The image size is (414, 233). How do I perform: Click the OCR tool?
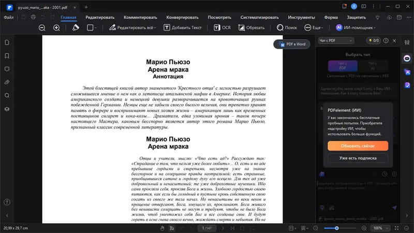(222, 27)
